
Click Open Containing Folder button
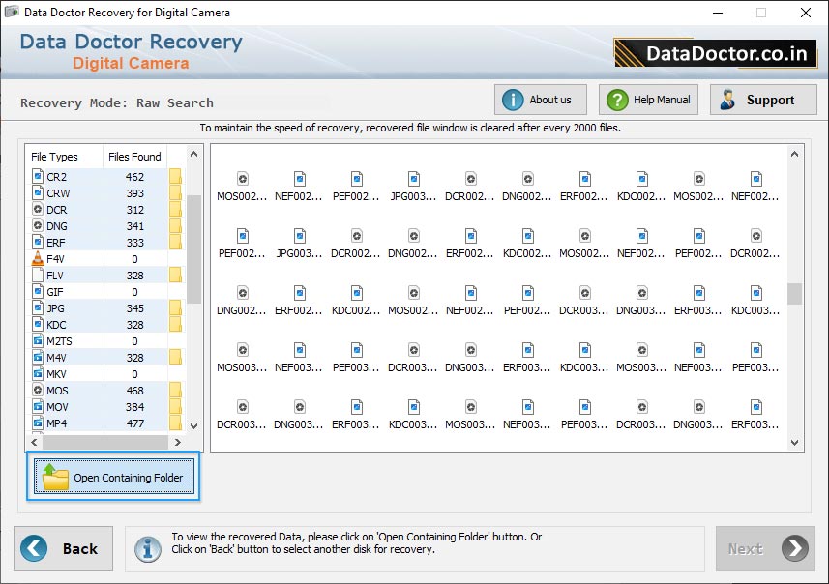point(114,477)
